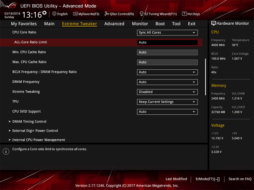Open the My Favorites tab
This screenshot has height=190, width=254.
click(x=24, y=24)
